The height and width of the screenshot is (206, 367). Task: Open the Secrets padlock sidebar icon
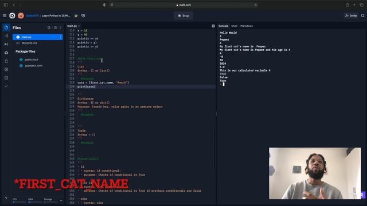click(x=6, y=61)
